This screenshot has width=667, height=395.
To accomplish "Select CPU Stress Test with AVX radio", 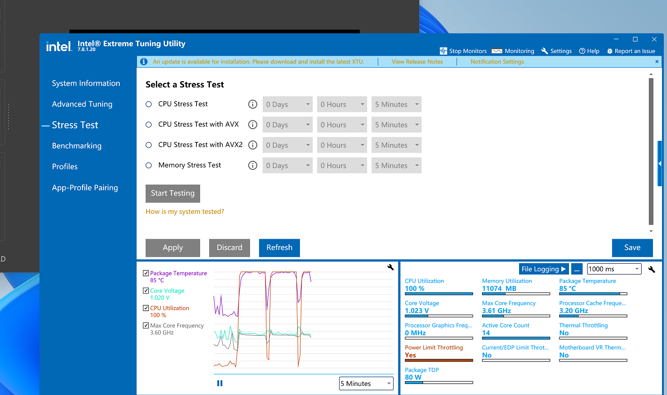I will [148, 125].
